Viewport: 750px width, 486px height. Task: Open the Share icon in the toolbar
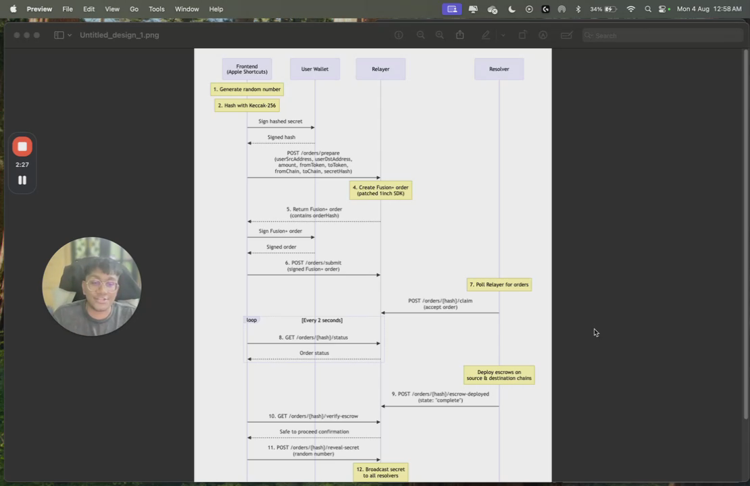tap(460, 35)
